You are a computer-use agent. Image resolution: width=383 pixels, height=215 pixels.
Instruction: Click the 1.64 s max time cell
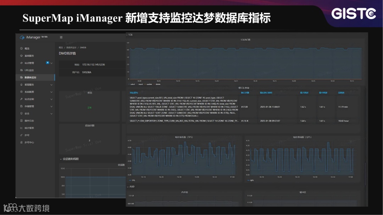(303, 121)
